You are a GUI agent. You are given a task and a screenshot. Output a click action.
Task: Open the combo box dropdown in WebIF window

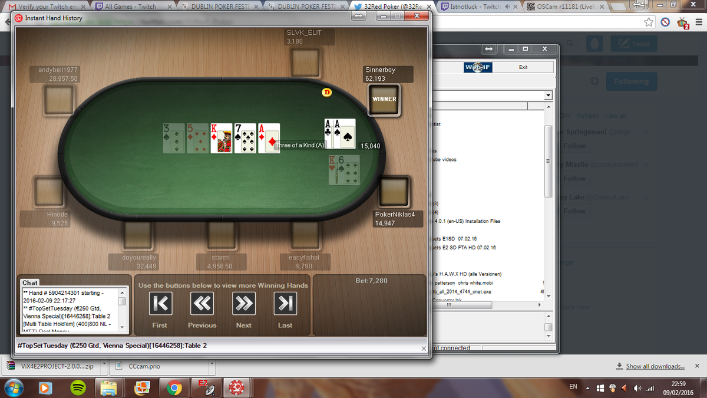pyautogui.click(x=549, y=96)
